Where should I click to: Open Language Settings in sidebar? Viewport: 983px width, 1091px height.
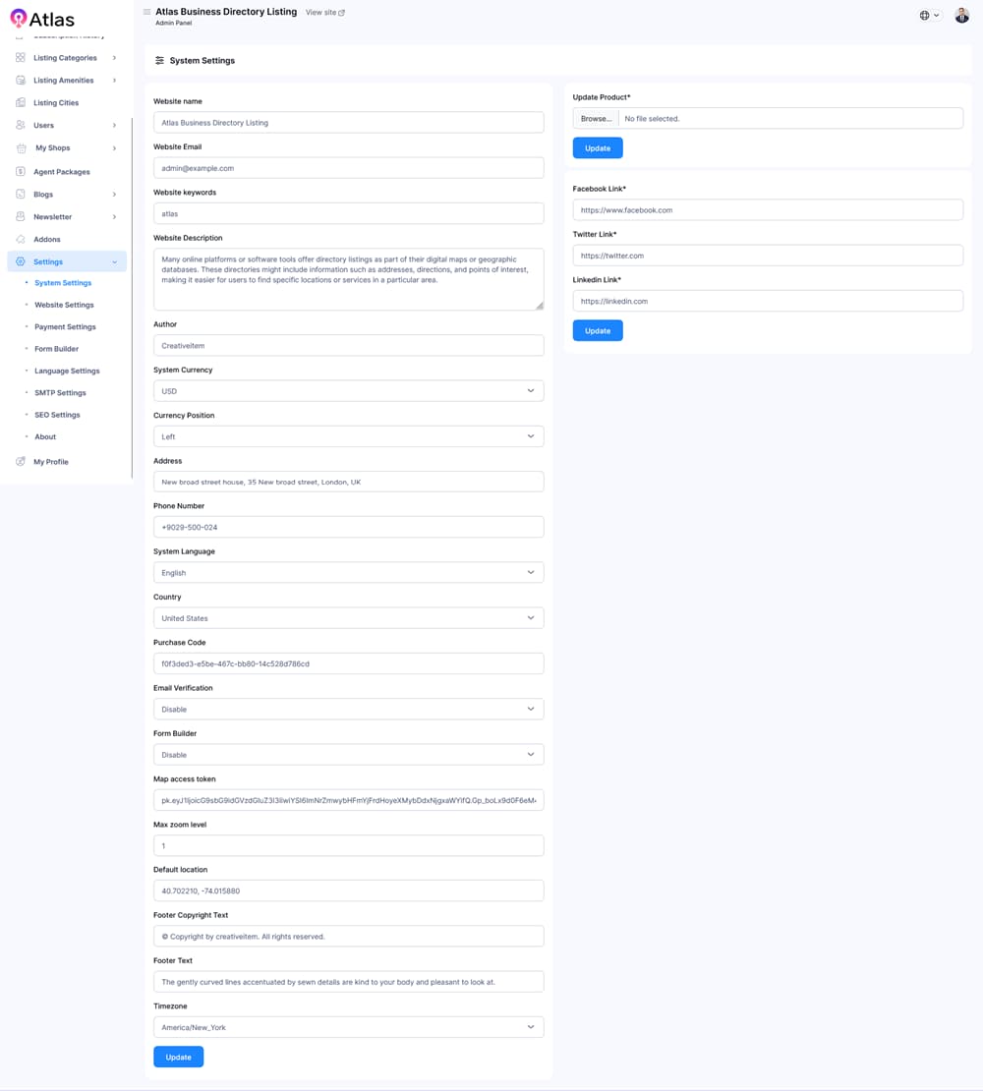point(67,371)
